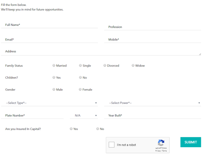This screenshot has height=158, width=208.
Task: Select the Married radio button
Action: point(54,65)
